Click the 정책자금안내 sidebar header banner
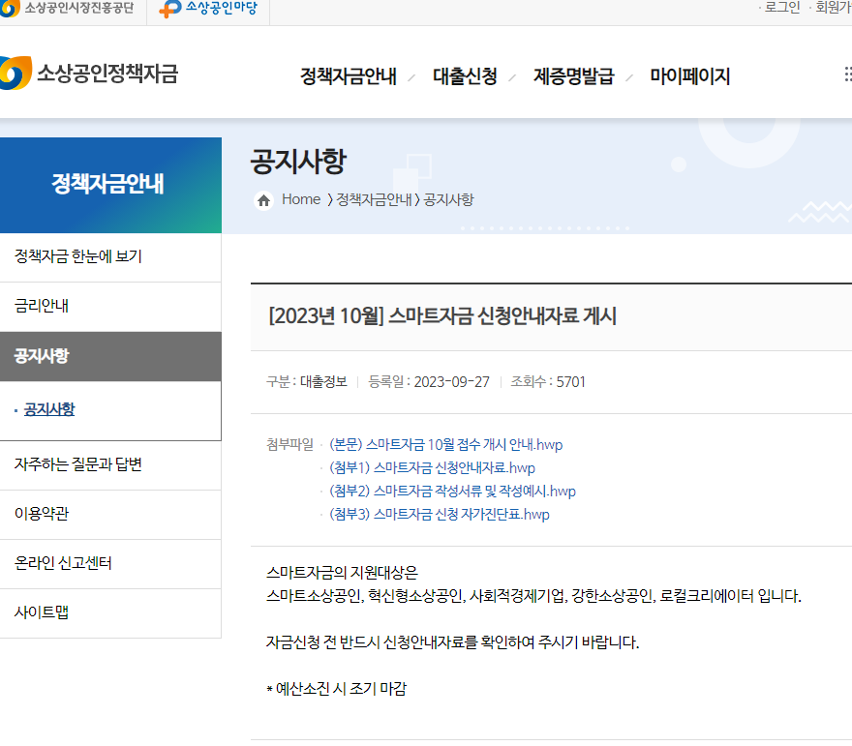The height and width of the screenshot is (746, 852). coord(110,185)
